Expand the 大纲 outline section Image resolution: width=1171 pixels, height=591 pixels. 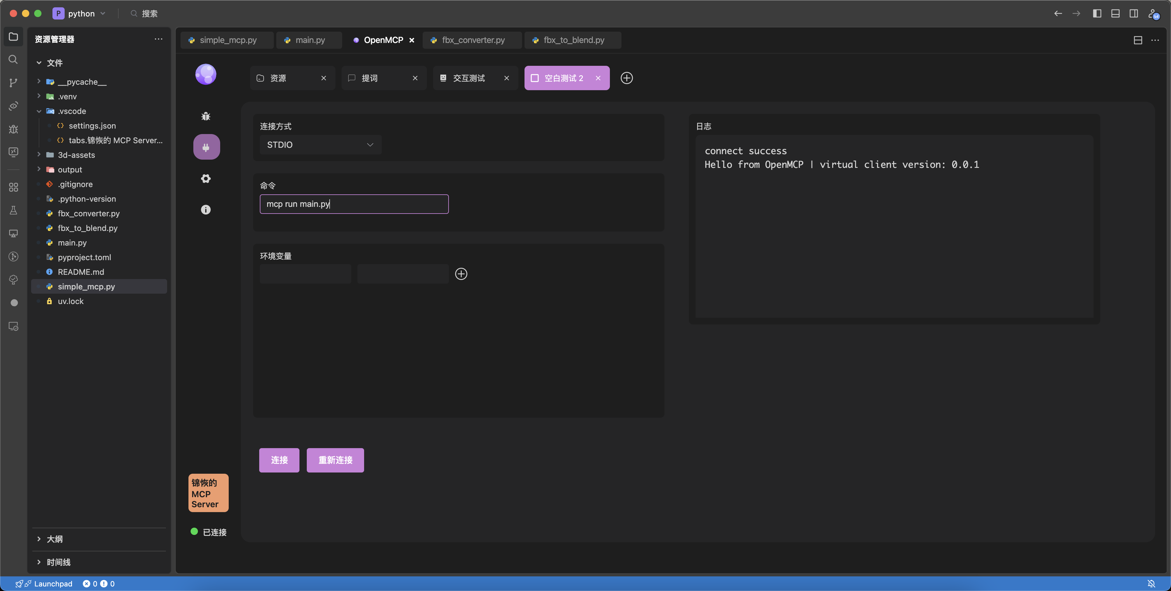click(55, 539)
